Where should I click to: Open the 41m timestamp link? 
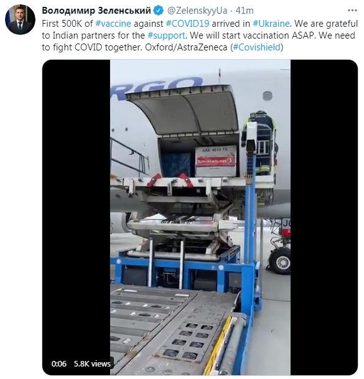point(245,11)
